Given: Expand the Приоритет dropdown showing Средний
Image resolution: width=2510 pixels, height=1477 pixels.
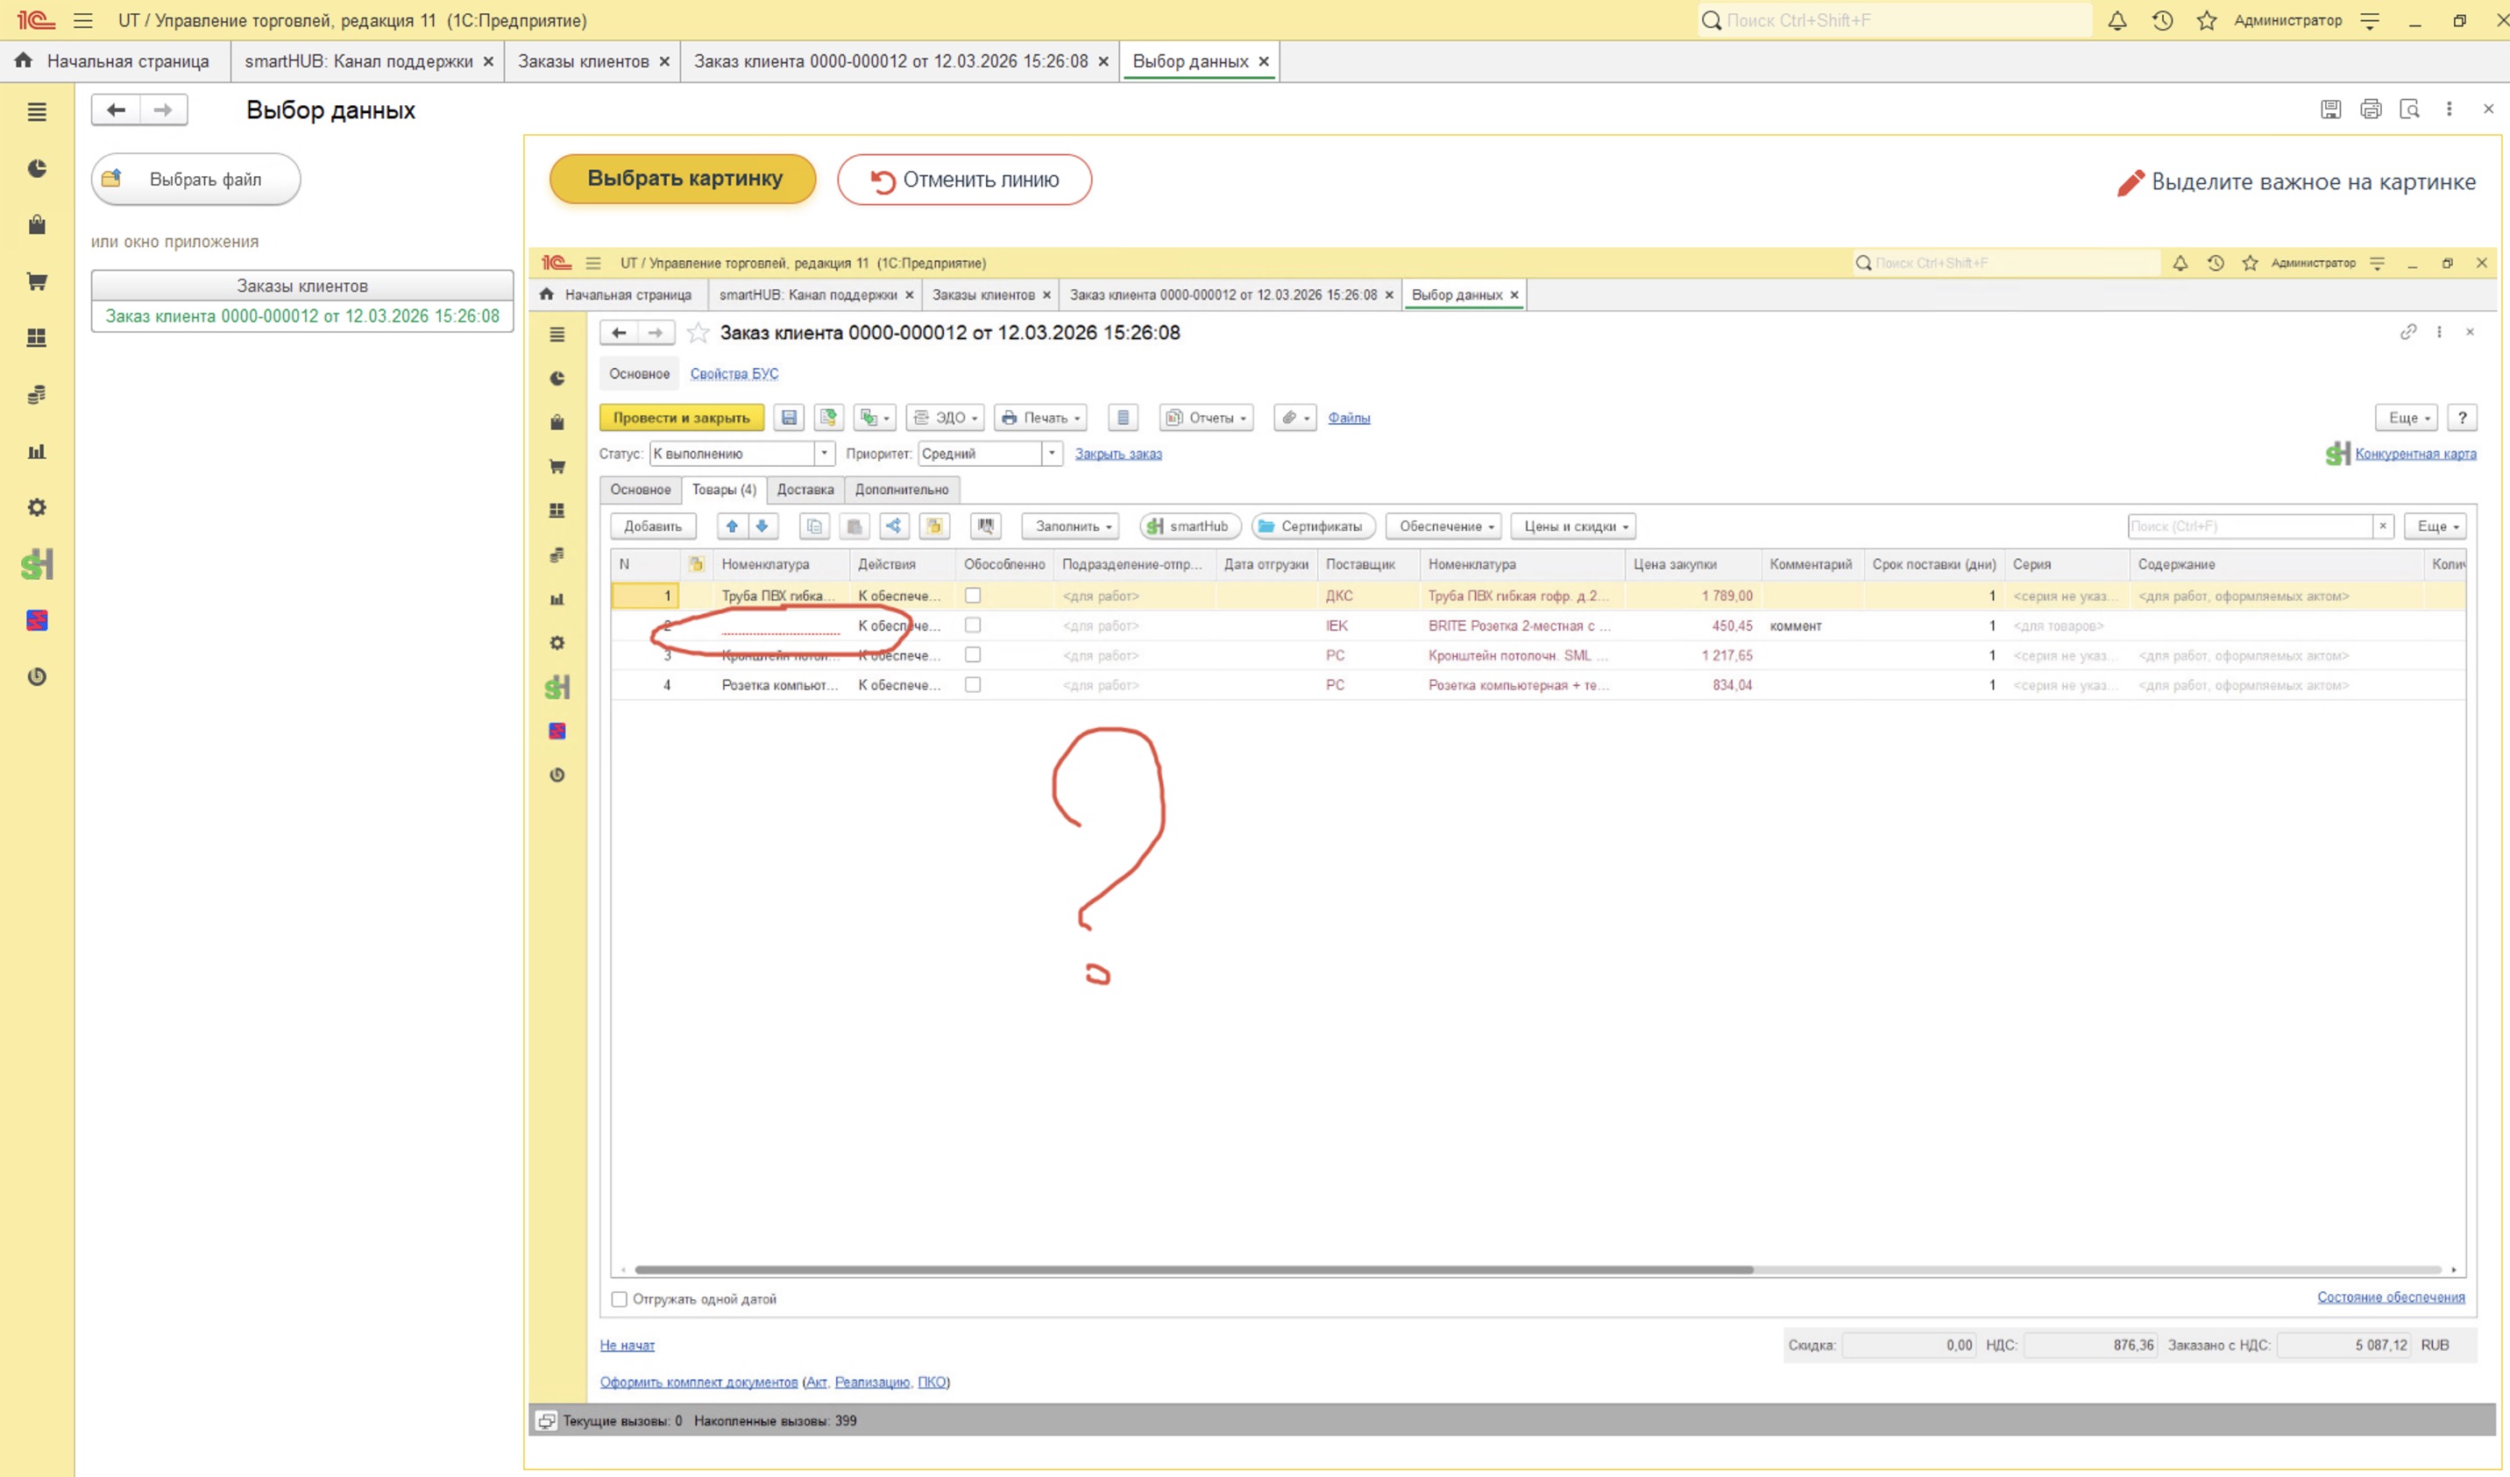Looking at the screenshot, I should (1052, 453).
